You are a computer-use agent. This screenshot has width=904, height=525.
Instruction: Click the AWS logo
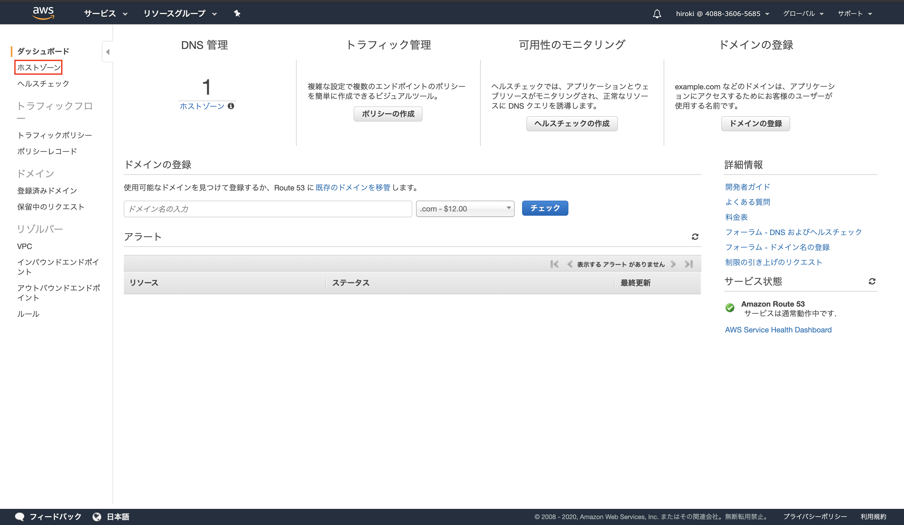(43, 13)
